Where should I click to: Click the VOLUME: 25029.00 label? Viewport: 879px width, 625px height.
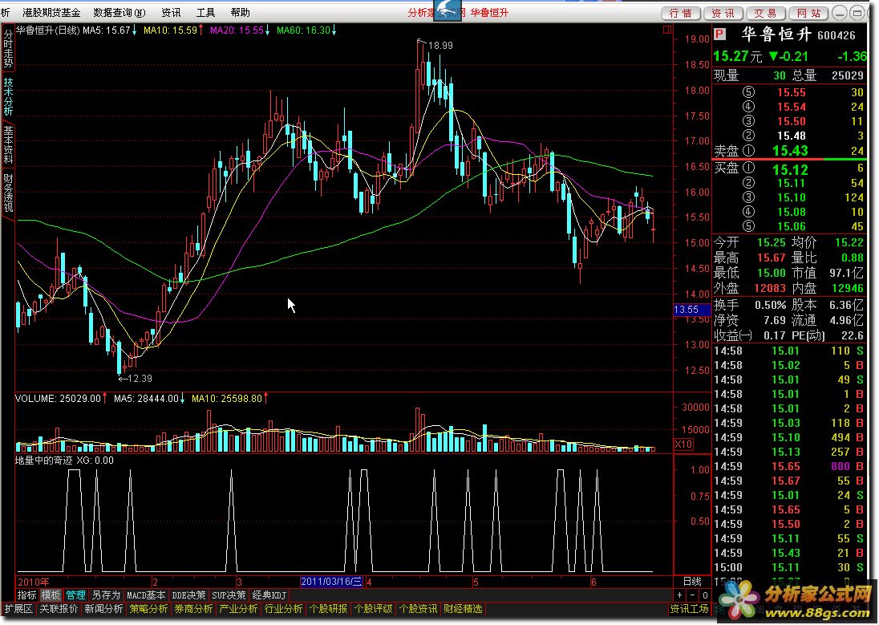pos(61,399)
